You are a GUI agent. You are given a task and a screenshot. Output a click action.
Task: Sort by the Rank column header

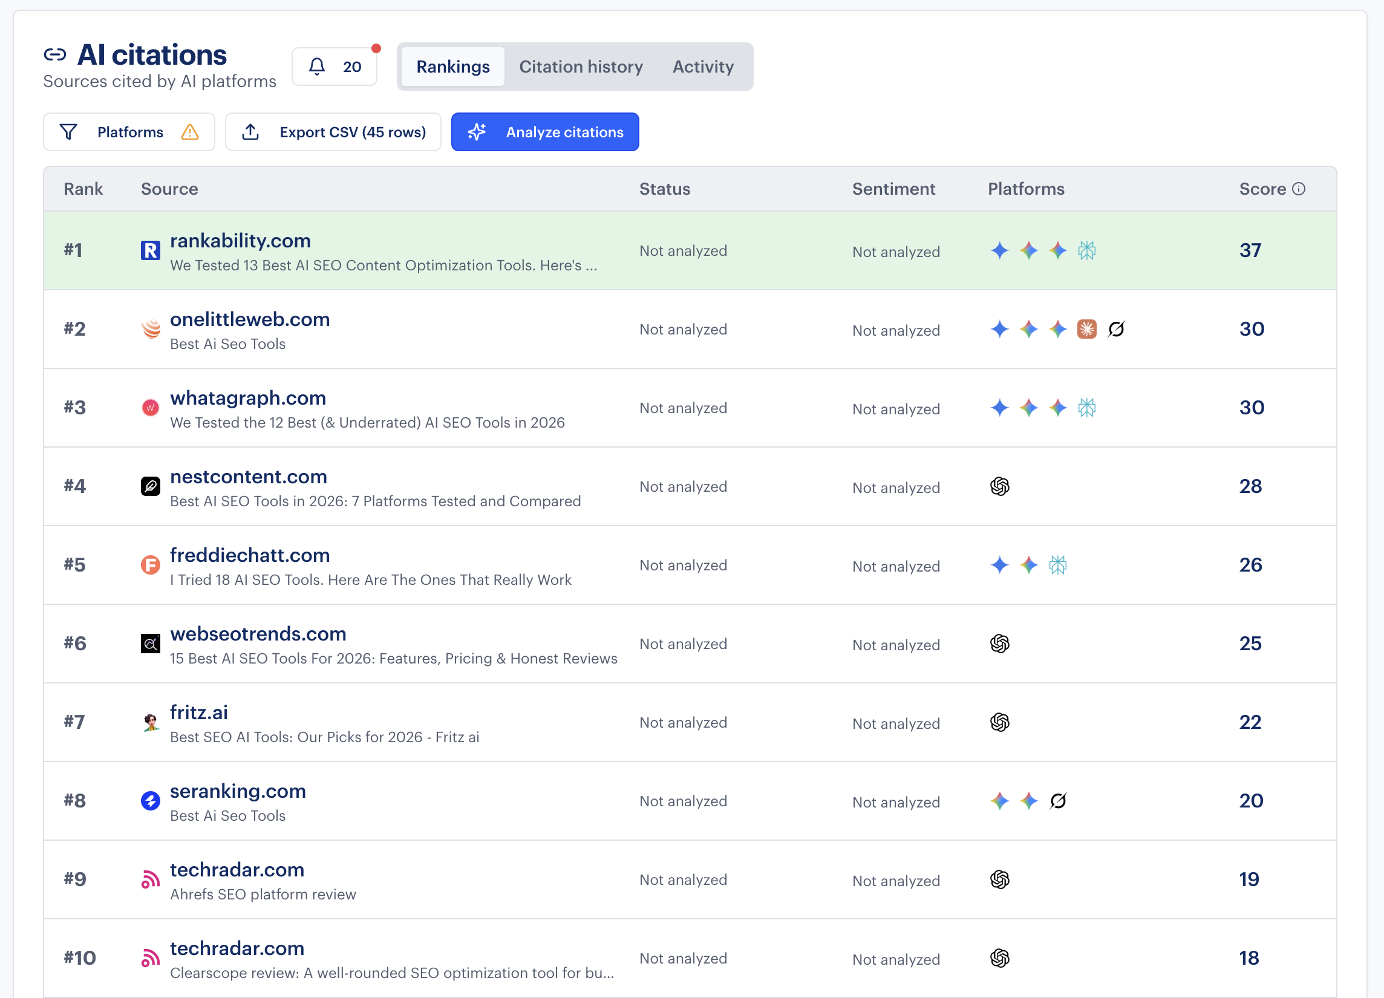pos(83,189)
